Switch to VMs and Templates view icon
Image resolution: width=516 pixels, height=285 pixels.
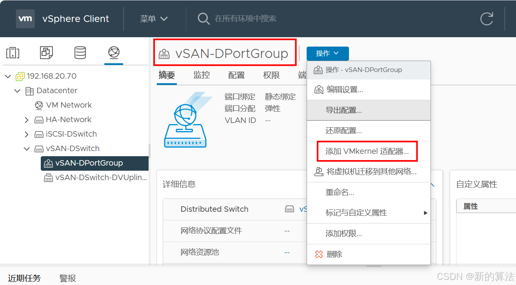46,52
